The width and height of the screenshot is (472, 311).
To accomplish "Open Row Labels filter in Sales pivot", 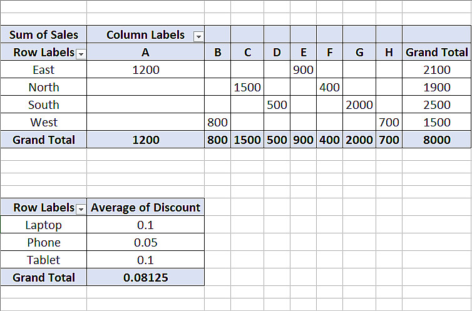I will [x=80, y=54].
